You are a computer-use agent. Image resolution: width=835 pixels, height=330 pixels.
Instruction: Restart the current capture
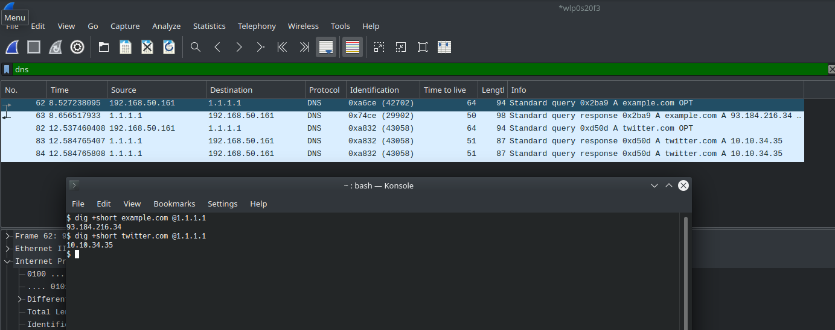point(56,47)
